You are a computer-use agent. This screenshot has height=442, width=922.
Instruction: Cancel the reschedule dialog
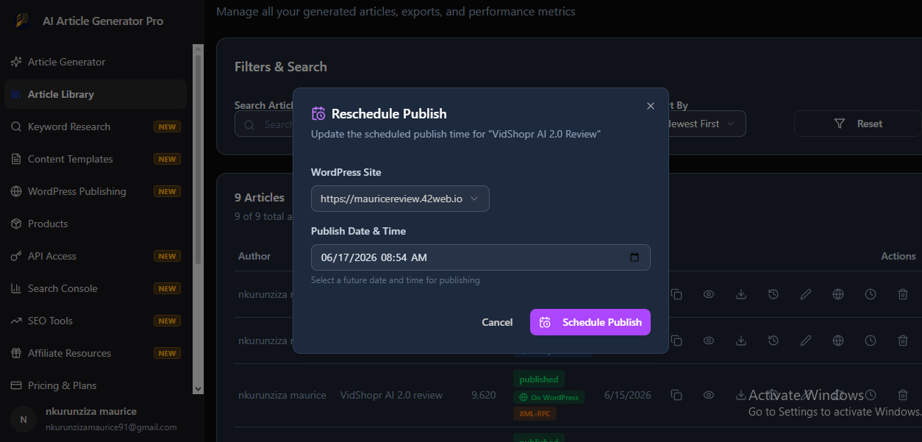click(x=497, y=322)
